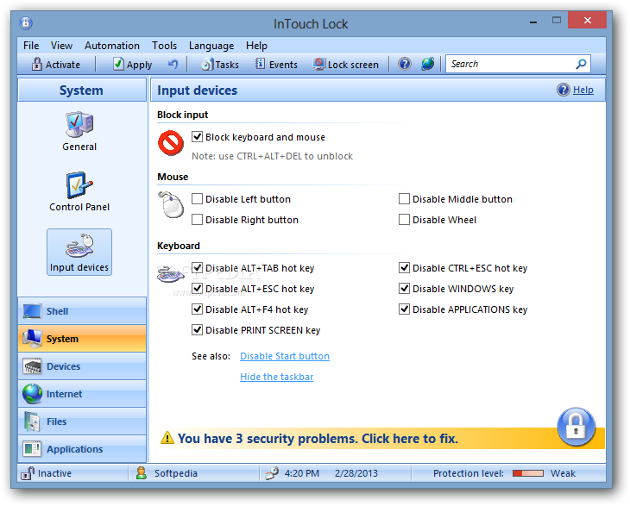Uncheck Disable APPLICATIONS key
The height and width of the screenshot is (506, 630).
tap(404, 309)
